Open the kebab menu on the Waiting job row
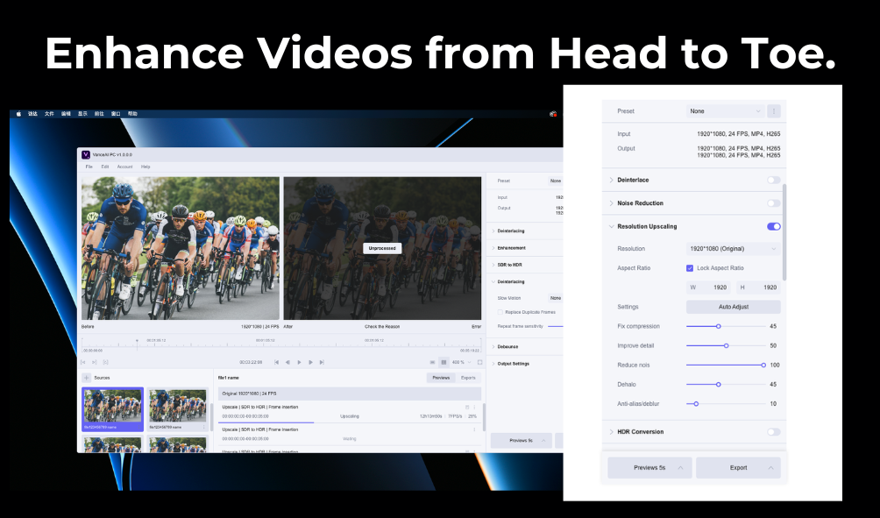 coord(474,429)
